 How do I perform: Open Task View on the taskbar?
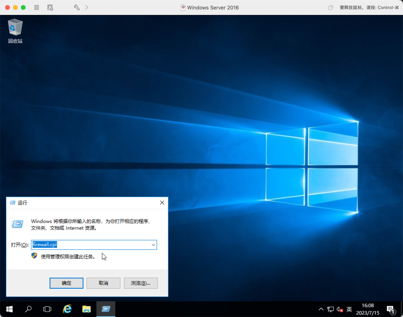coord(47,309)
